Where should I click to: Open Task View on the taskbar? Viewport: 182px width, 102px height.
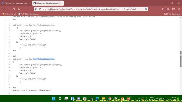click(x=66, y=99)
